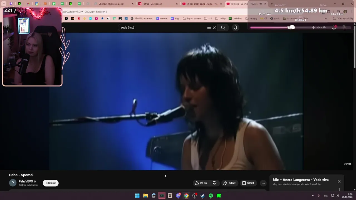Screen dimensions: 356x200
Task: Like the video with 23 tis. likes
Action: (201, 183)
